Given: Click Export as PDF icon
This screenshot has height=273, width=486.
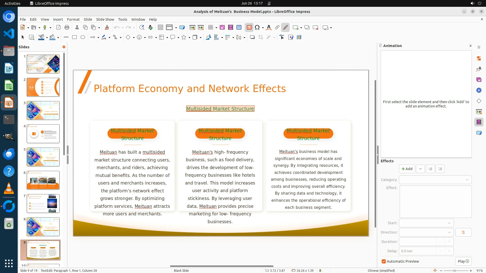Looking at the screenshot, I should [58, 28].
